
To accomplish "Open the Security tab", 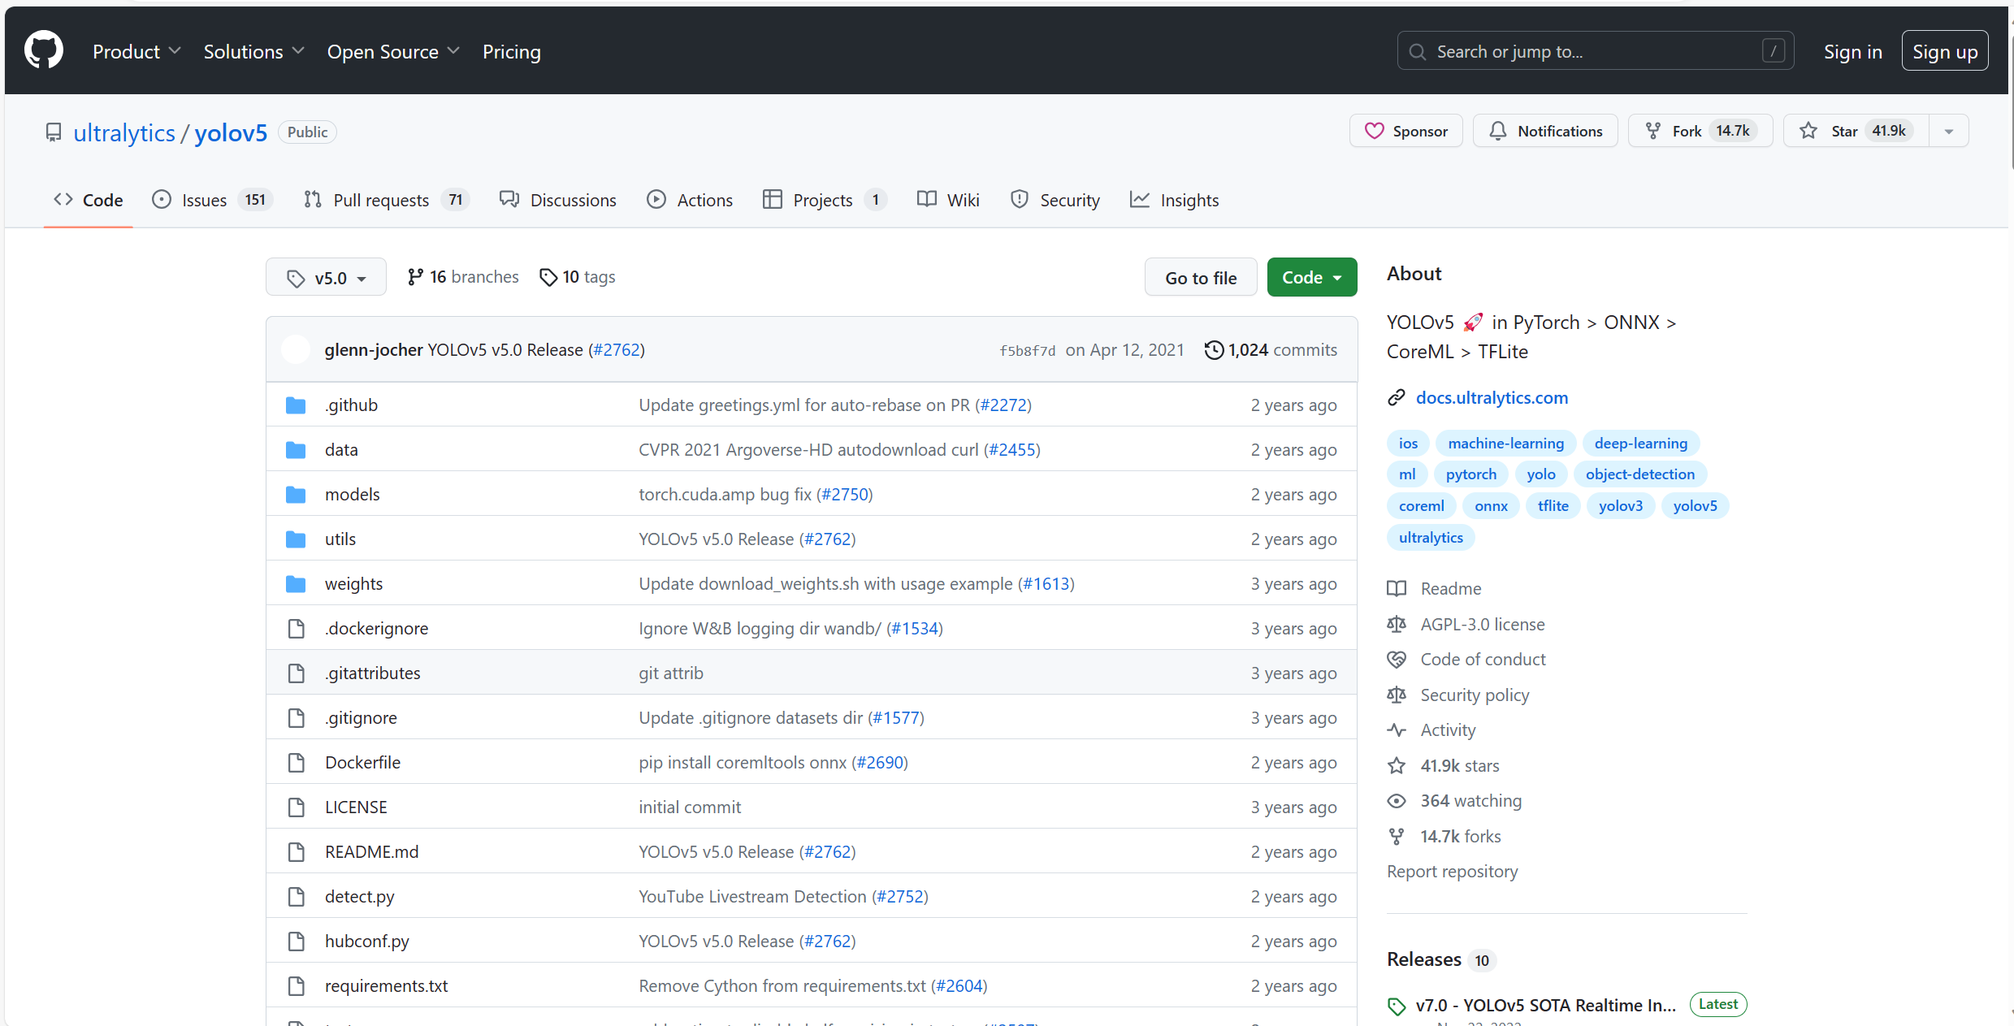I will pyautogui.click(x=1055, y=200).
